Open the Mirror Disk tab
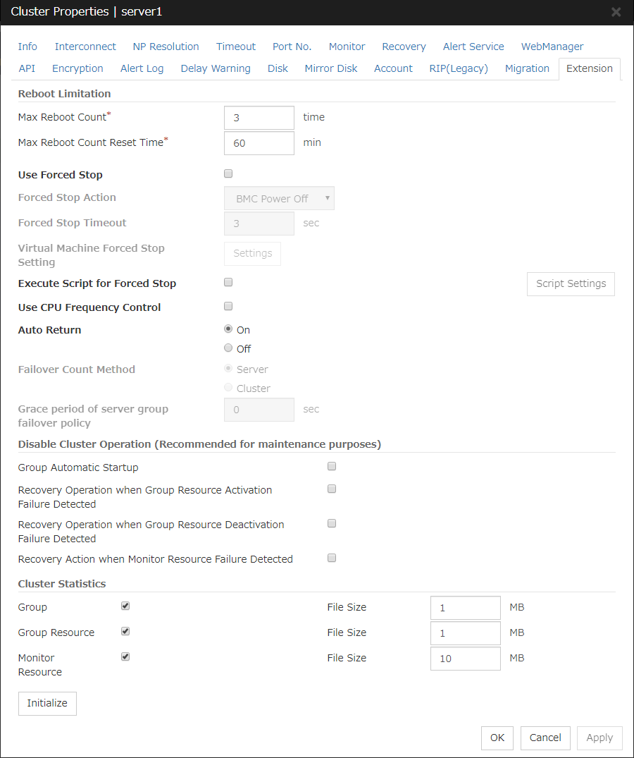This screenshot has width=634, height=758. tap(331, 68)
